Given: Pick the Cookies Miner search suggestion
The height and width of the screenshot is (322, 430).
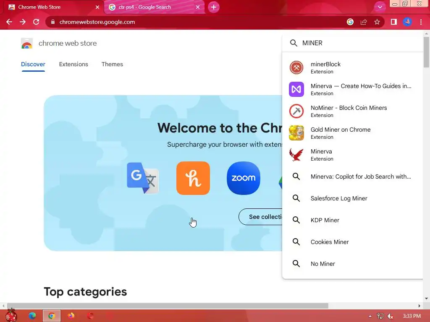Looking at the screenshot, I should click(x=353, y=242).
